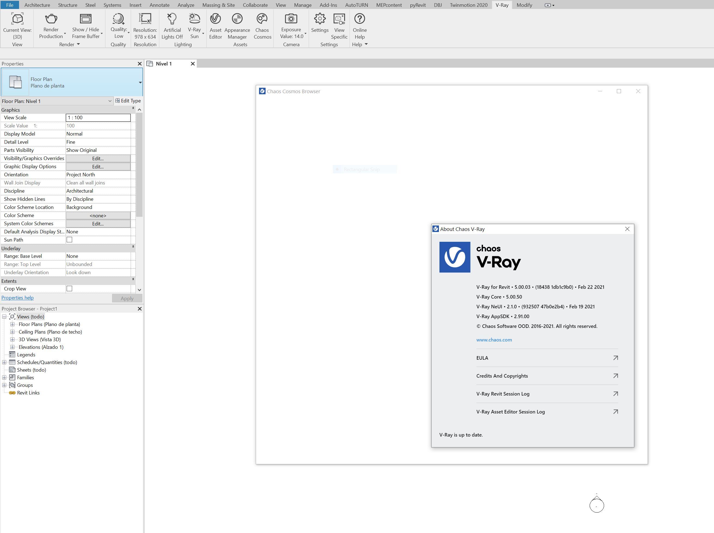
Task: Click the Exposure Value camera icon
Action: pyautogui.click(x=291, y=19)
